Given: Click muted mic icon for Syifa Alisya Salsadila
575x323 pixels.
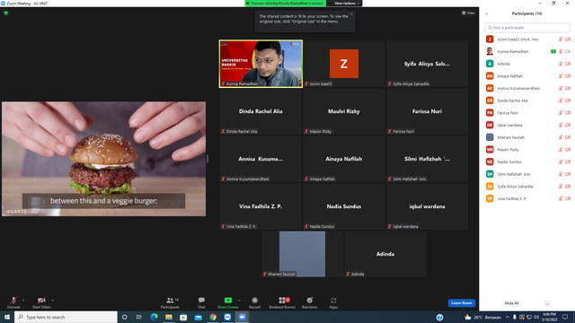Looking at the screenshot, I should pos(561,187).
